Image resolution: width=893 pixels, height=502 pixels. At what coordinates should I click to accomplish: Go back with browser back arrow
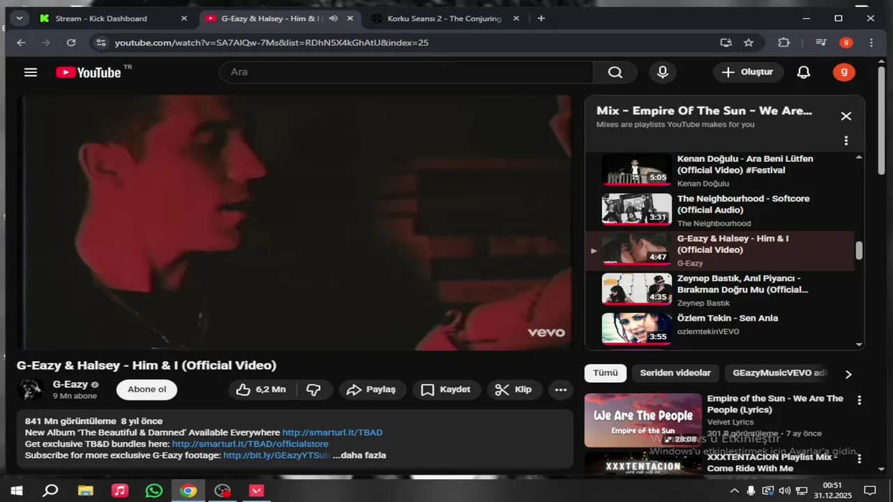21,43
